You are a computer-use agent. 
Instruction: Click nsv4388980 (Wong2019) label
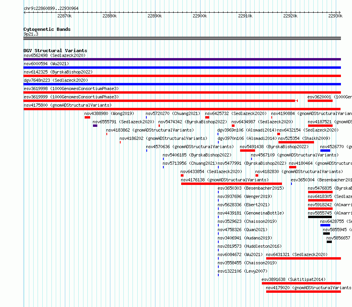109,113
